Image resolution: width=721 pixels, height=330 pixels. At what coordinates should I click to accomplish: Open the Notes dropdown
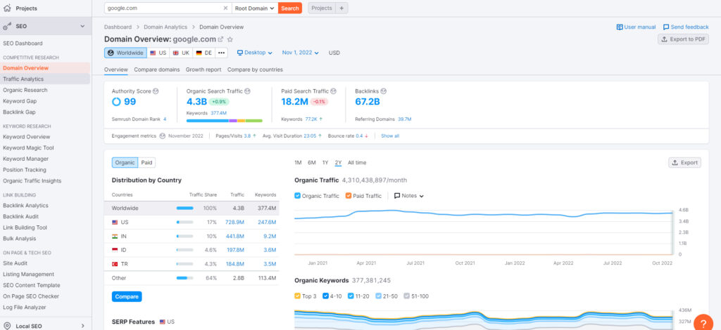[x=409, y=196]
